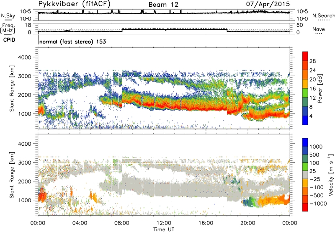Click the Slant Range label of velocity panel
This screenshot has height=232, width=335.
12,175
